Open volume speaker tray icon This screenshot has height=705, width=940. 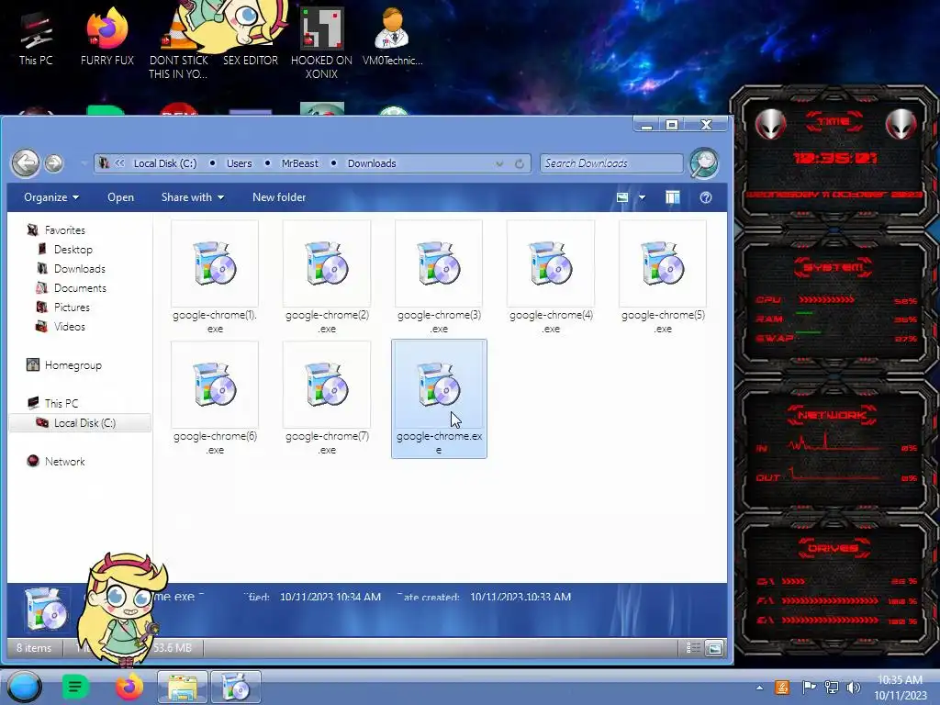click(x=853, y=688)
